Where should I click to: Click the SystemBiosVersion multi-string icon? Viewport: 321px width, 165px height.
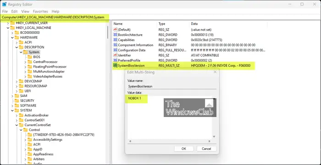tap(115, 65)
